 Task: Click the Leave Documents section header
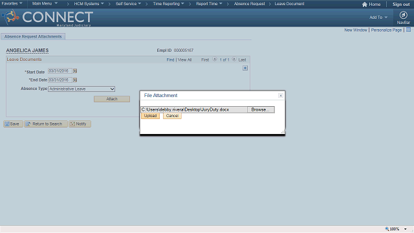[x=25, y=60]
